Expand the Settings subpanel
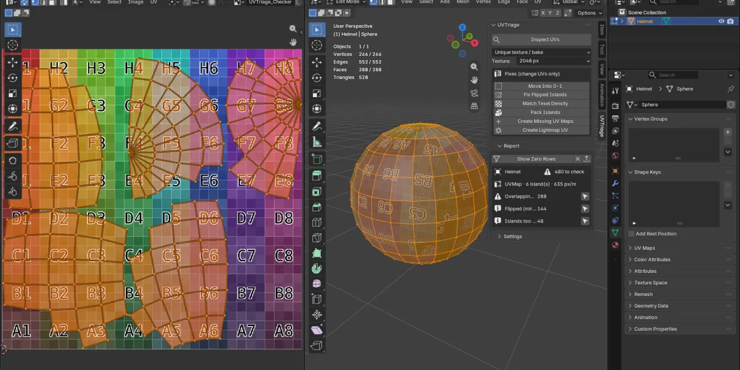Image resolution: width=740 pixels, height=370 pixels. [499, 236]
